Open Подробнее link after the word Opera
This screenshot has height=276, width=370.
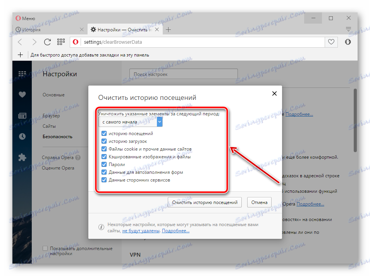click(x=310, y=204)
